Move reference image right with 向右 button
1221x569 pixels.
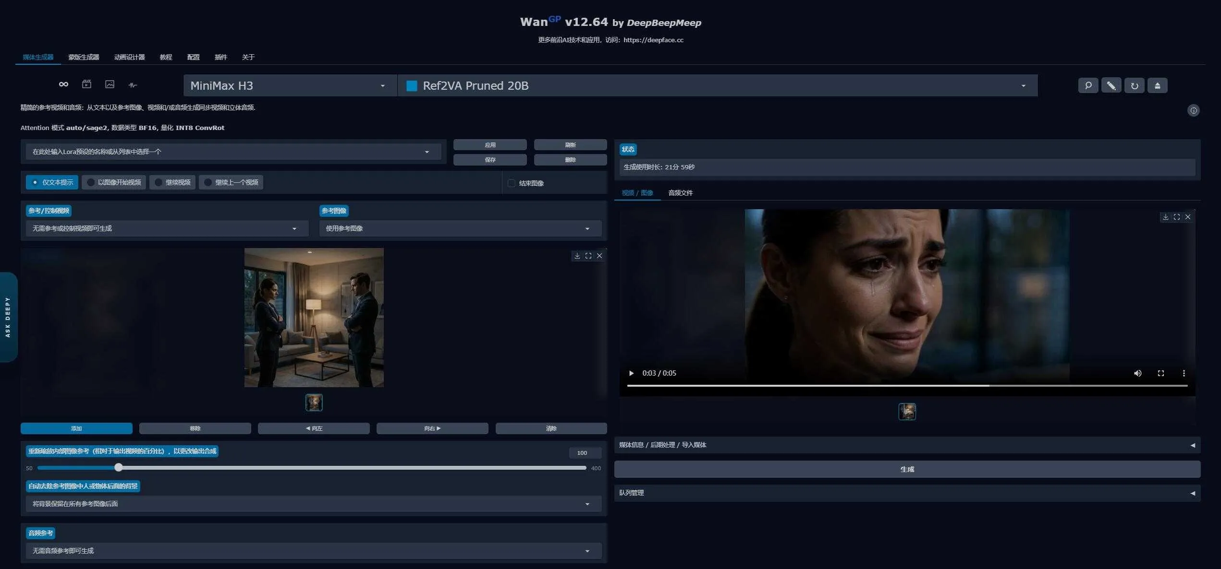pyautogui.click(x=432, y=428)
